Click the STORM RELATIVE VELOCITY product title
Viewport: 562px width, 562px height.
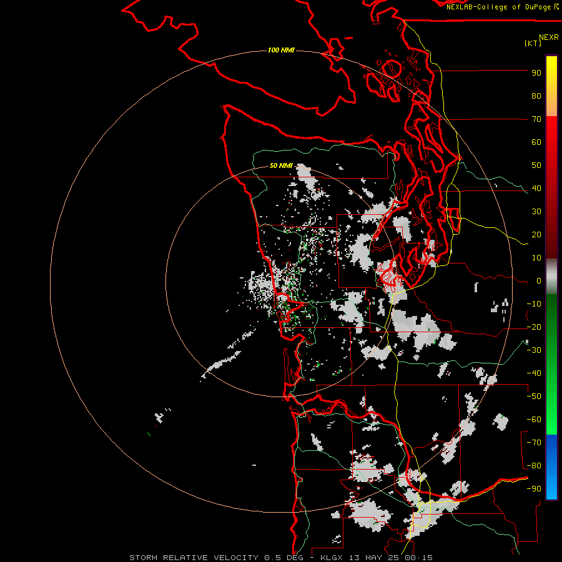pos(194,558)
